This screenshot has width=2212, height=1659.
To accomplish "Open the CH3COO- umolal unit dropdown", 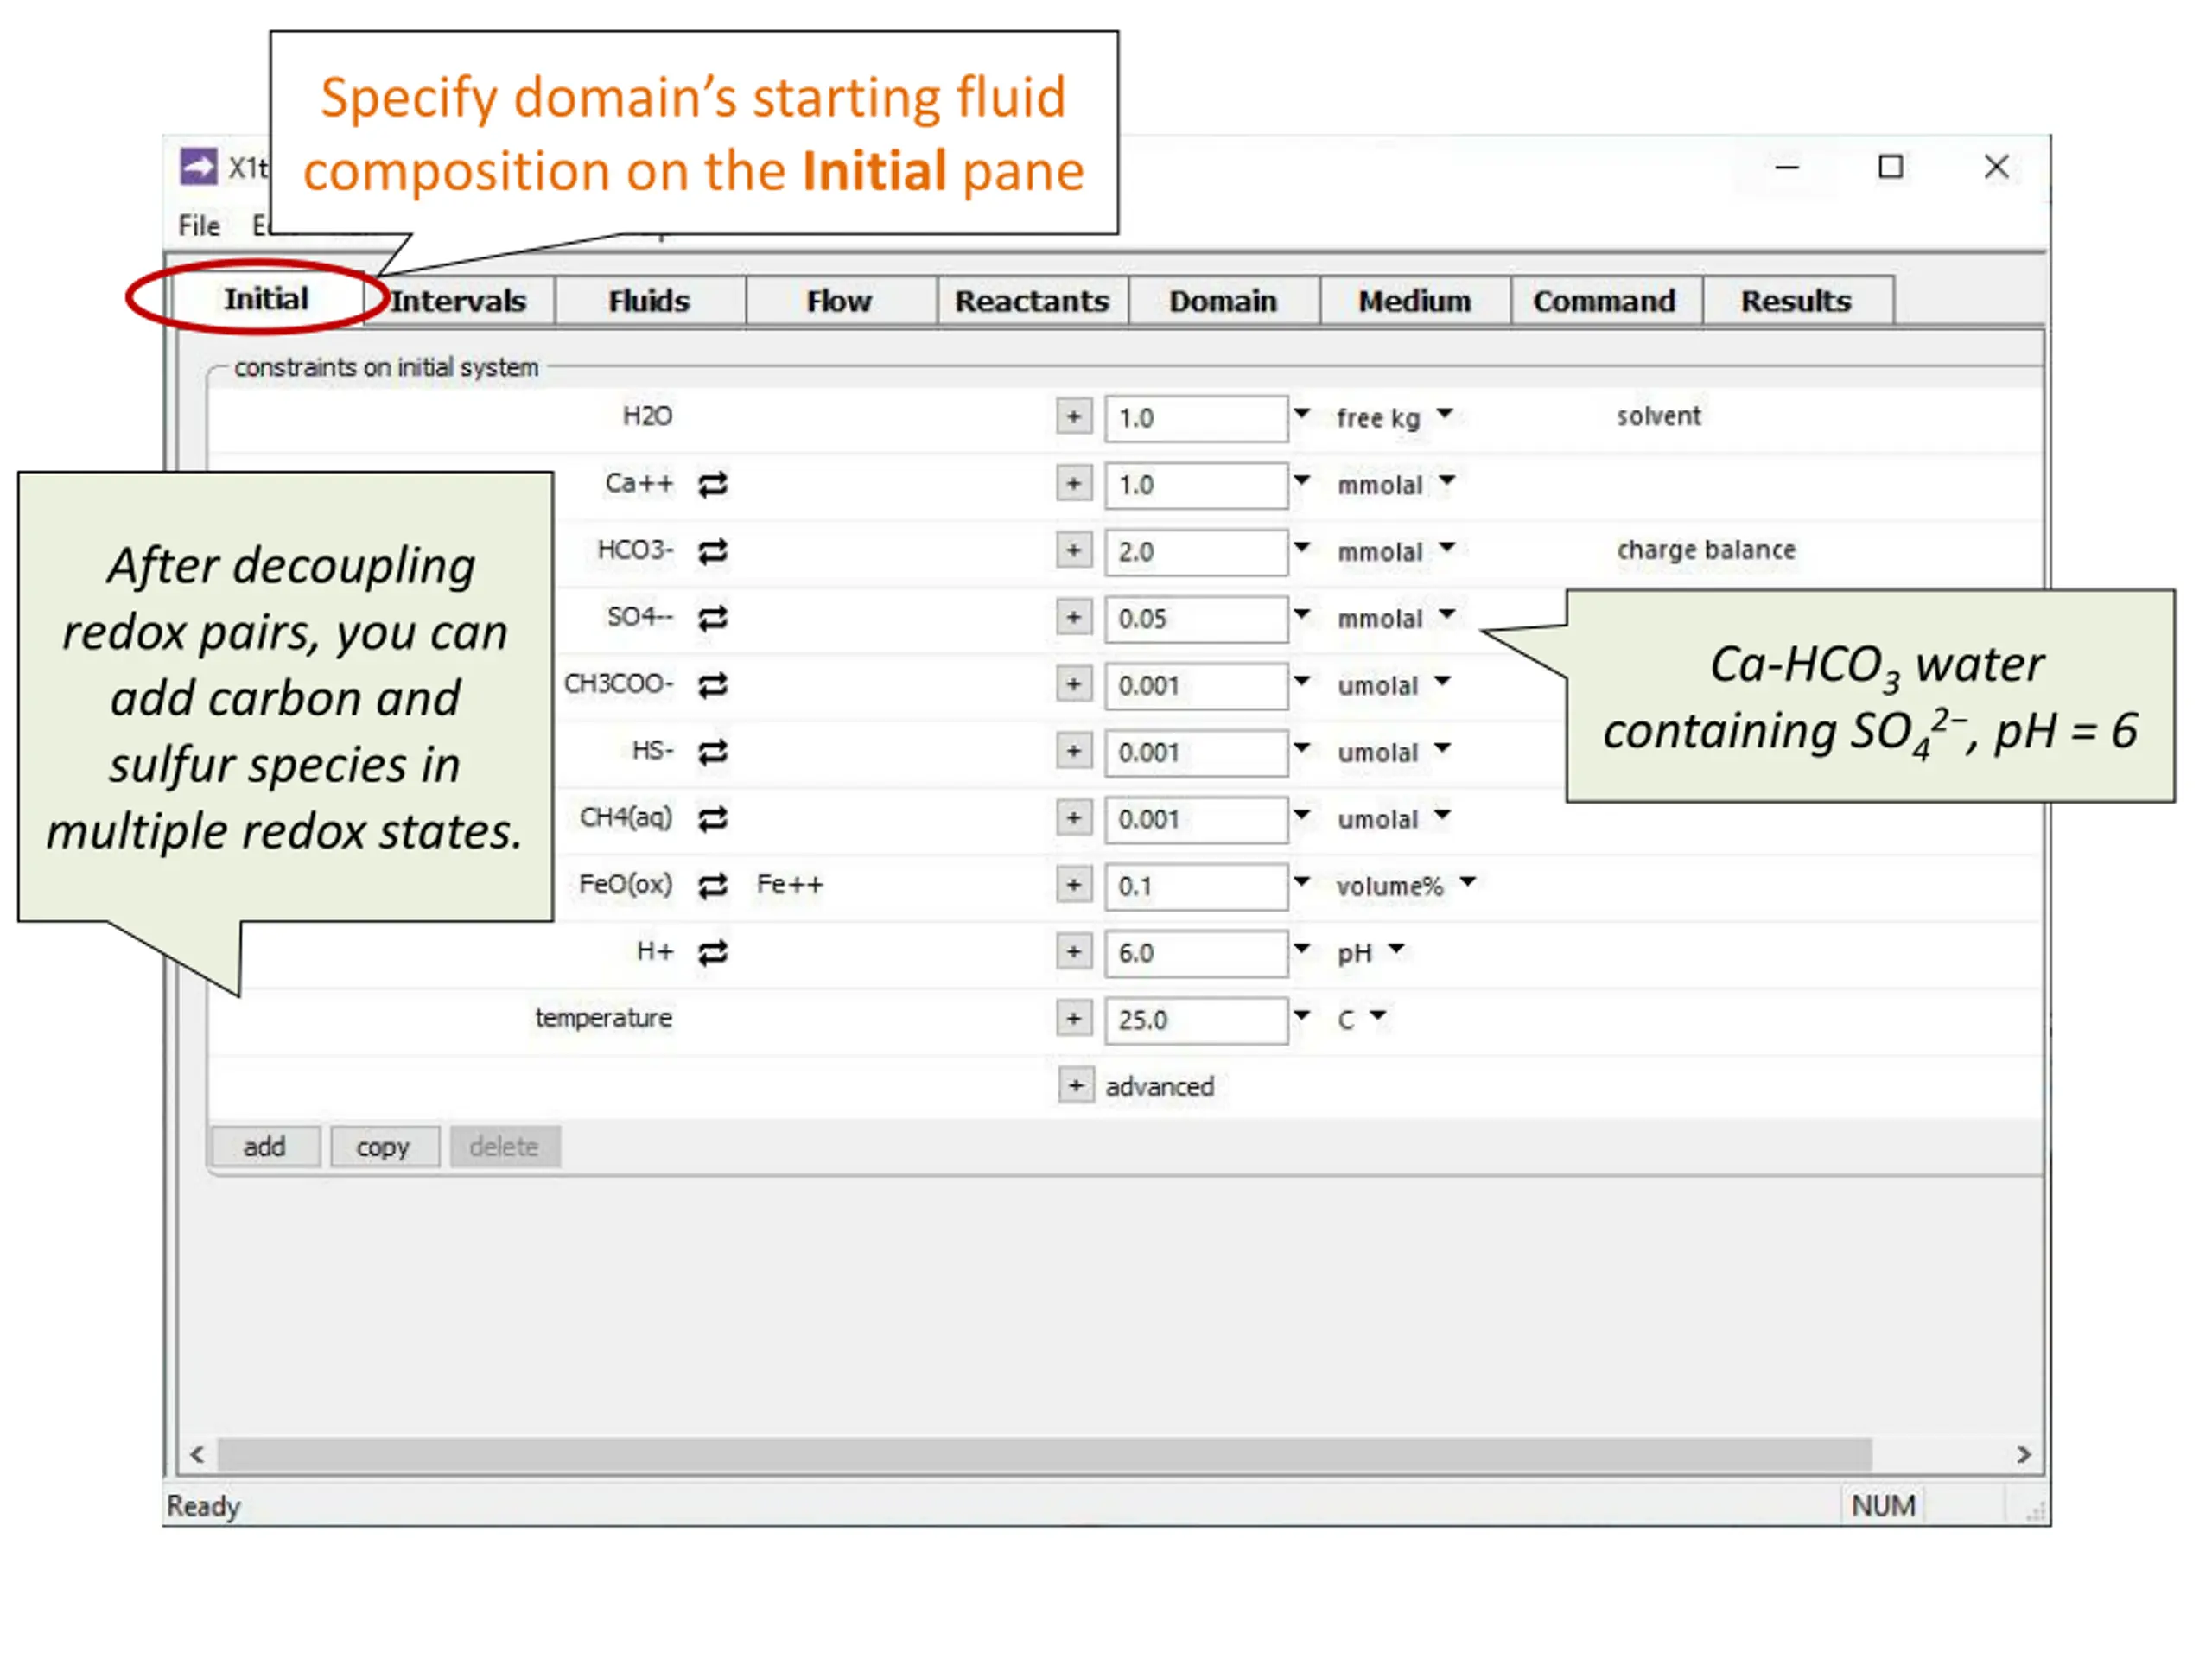I will coord(1443,682).
